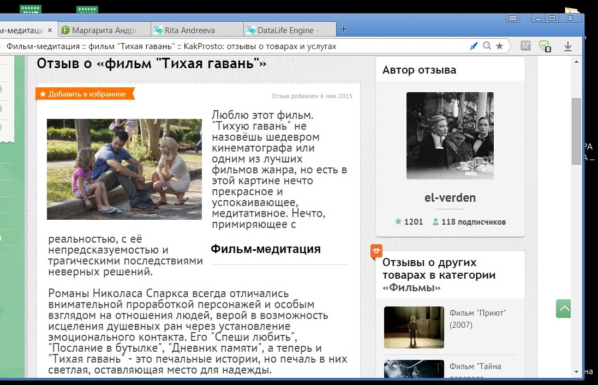
Task: Close the Фильм-медитация tab
Action: tap(50, 30)
